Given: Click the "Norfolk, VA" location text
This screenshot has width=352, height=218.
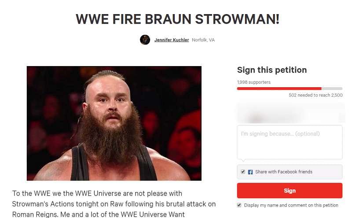Looking at the screenshot, I should click(203, 40).
